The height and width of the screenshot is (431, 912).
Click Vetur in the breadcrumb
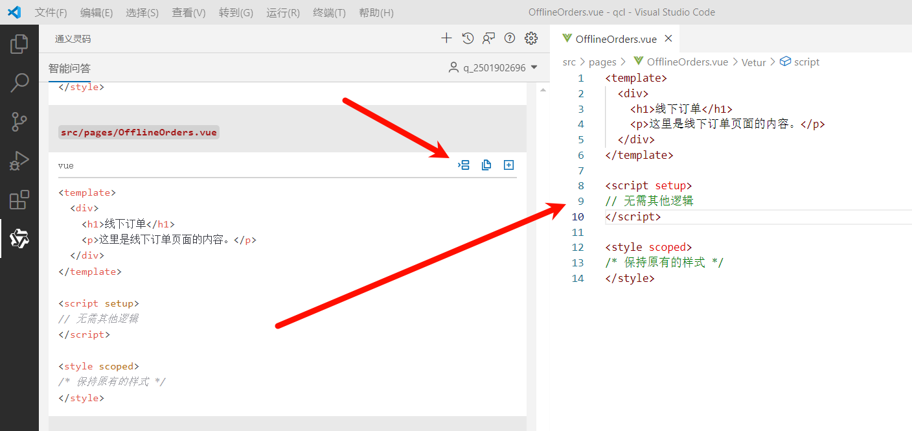point(753,62)
